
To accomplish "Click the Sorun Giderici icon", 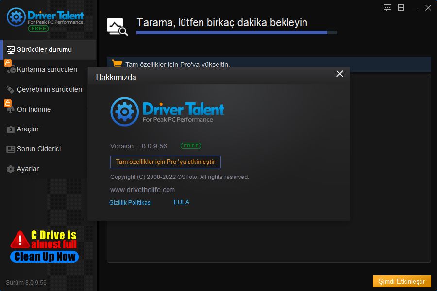I will [11, 149].
